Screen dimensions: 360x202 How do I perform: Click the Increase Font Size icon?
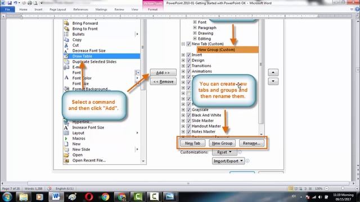(66, 127)
